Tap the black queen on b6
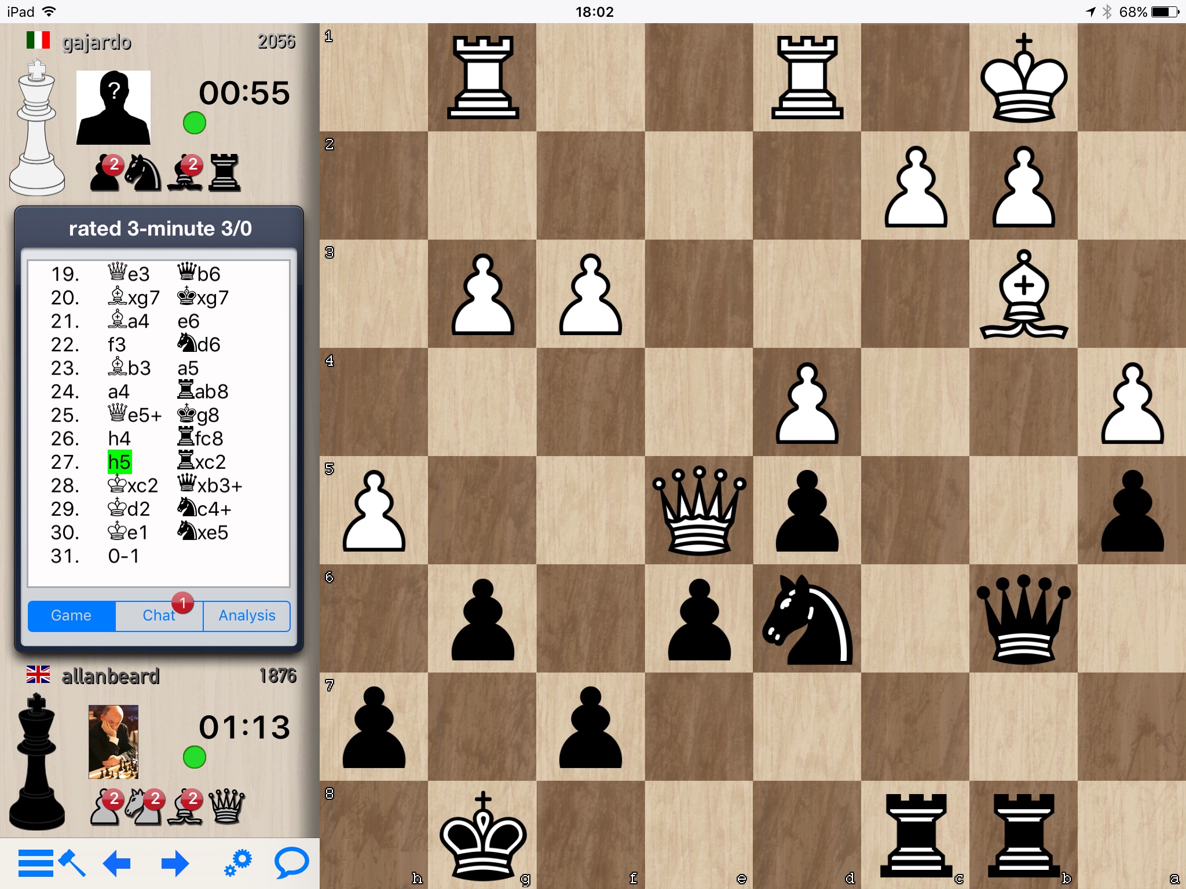This screenshot has width=1186, height=889. tap(1023, 618)
